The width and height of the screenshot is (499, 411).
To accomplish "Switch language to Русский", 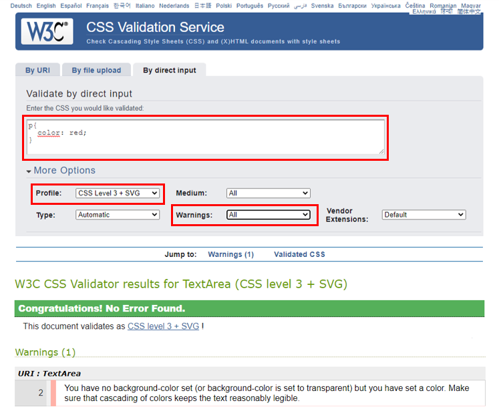I will 279,6.
